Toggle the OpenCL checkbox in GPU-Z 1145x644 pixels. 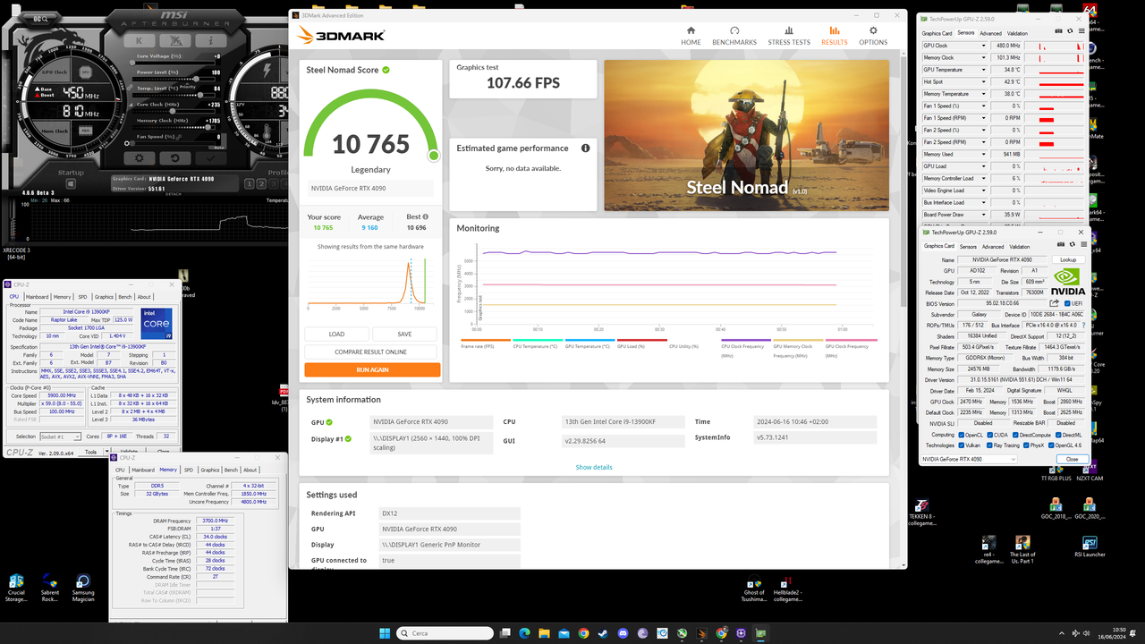point(963,435)
